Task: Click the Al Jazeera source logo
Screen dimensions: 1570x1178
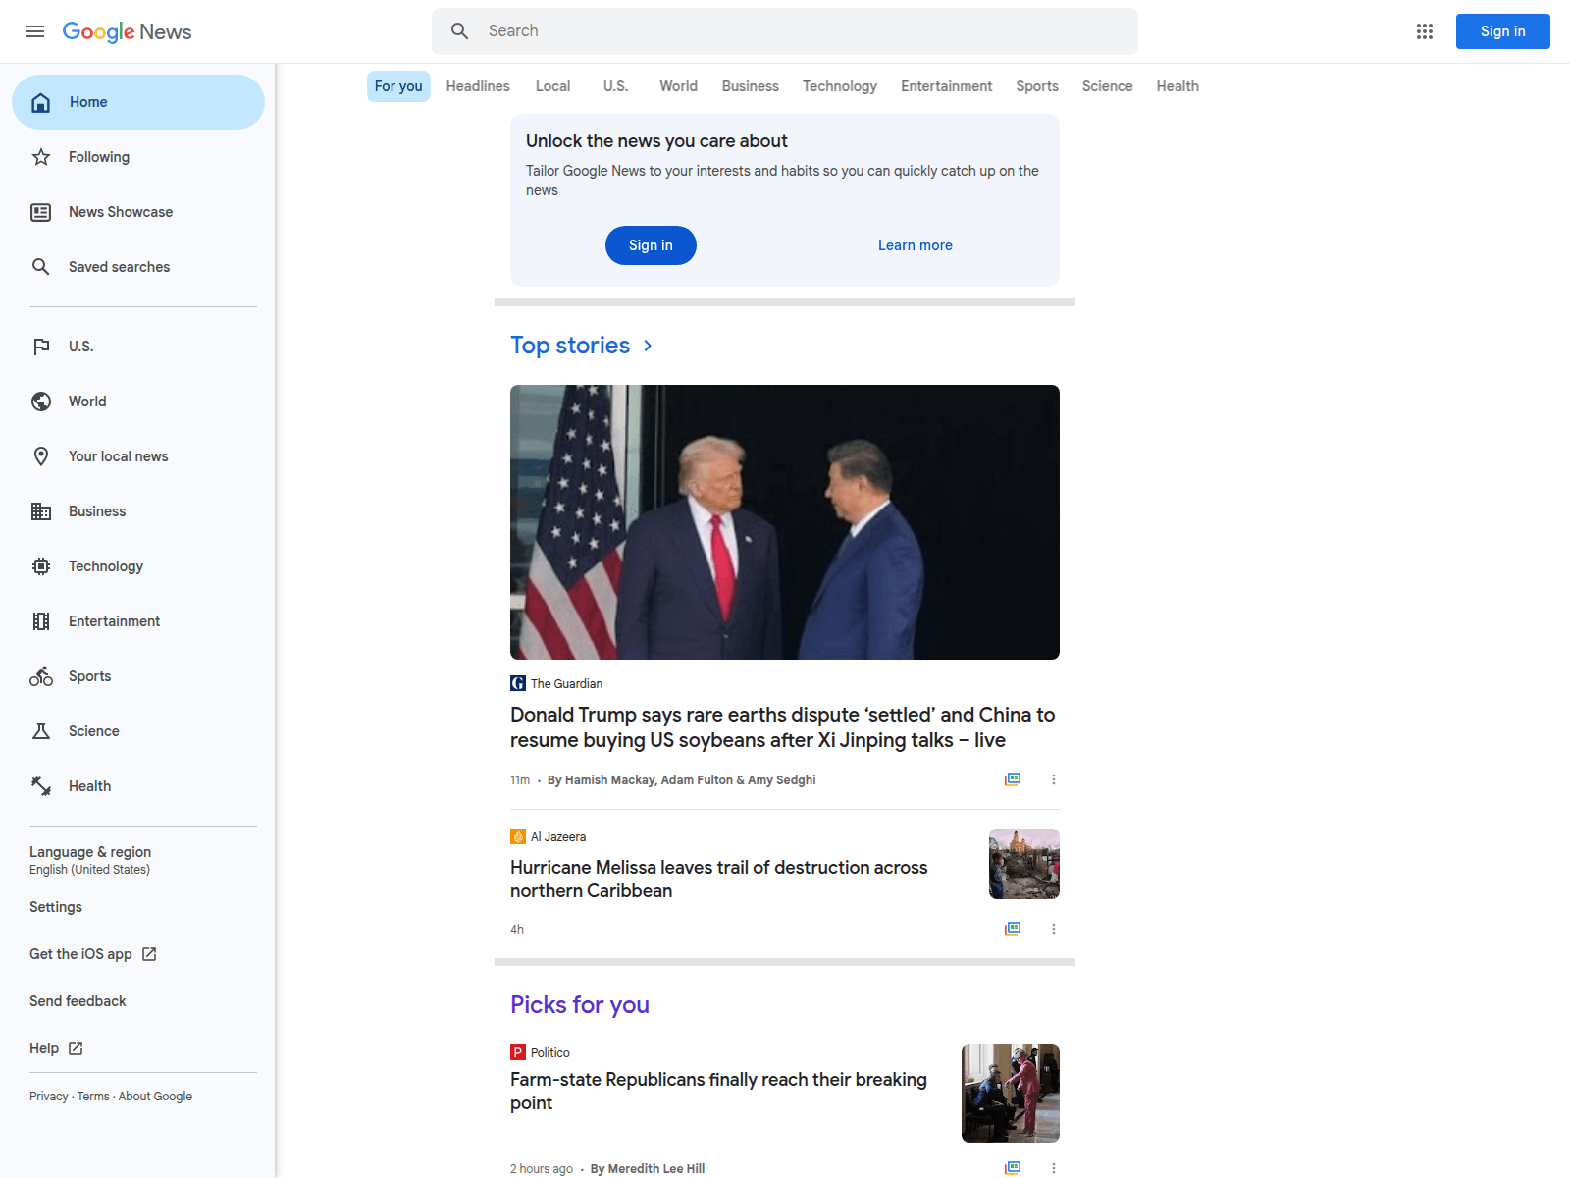Action: pyautogui.click(x=518, y=836)
